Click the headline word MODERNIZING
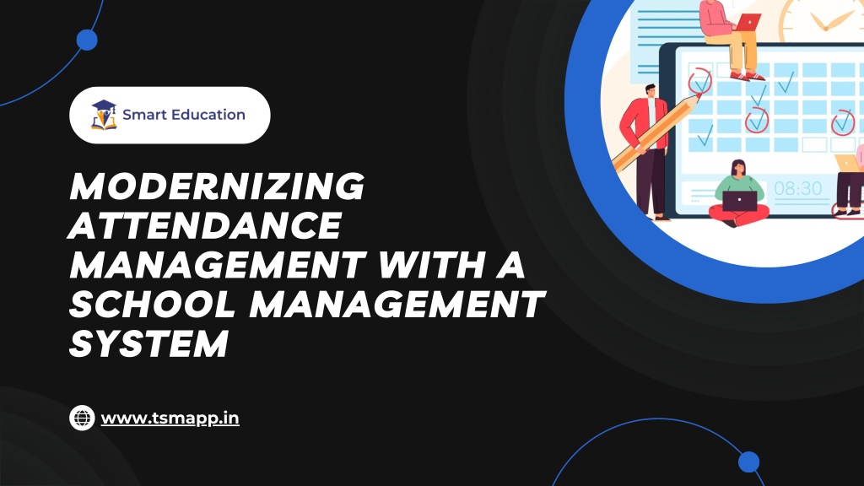 pyautogui.click(x=217, y=186)
